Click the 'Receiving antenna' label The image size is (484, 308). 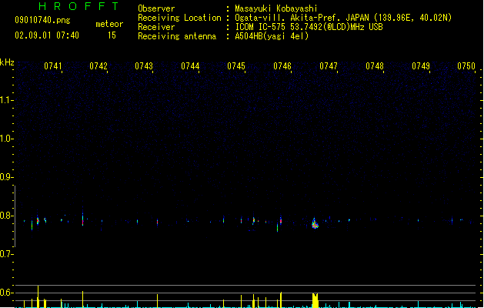coord(177,36)
